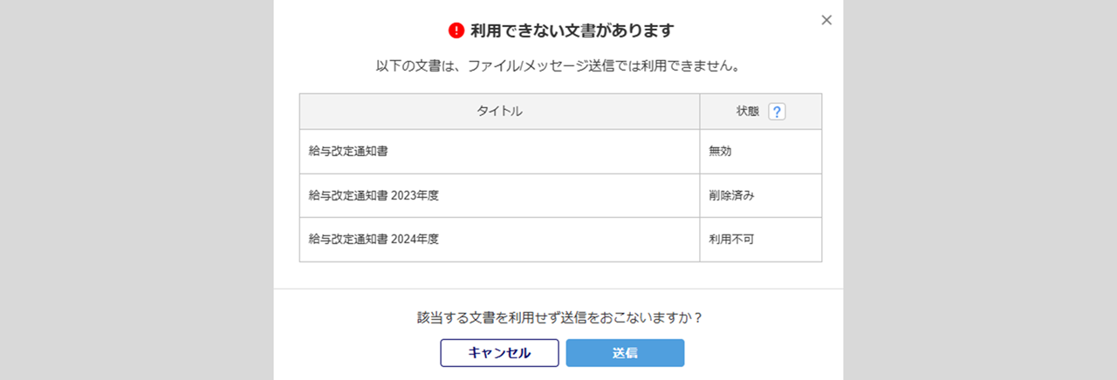1117x380 pixels.
Task: Click the dialog heading 利用できない文書があります
Action: point(572,31)
